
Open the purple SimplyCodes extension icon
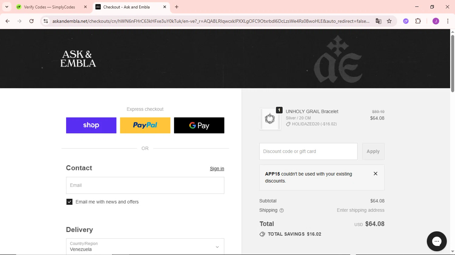pyautogui.click(x=406, y=21)
